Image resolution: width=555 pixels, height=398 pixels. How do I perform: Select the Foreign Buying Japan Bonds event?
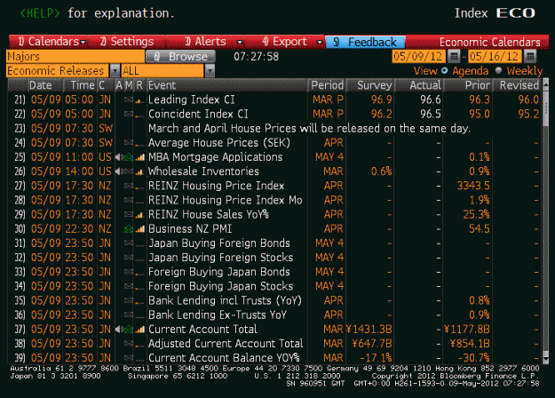pyautogui.click(x=219, y=272)
